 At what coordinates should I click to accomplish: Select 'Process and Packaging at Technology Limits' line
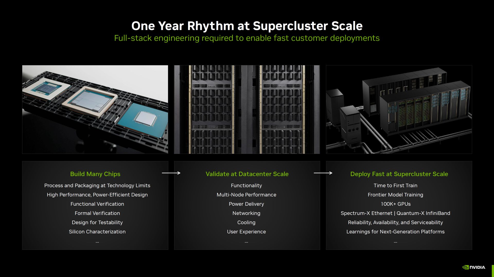[x=97, y=185]
